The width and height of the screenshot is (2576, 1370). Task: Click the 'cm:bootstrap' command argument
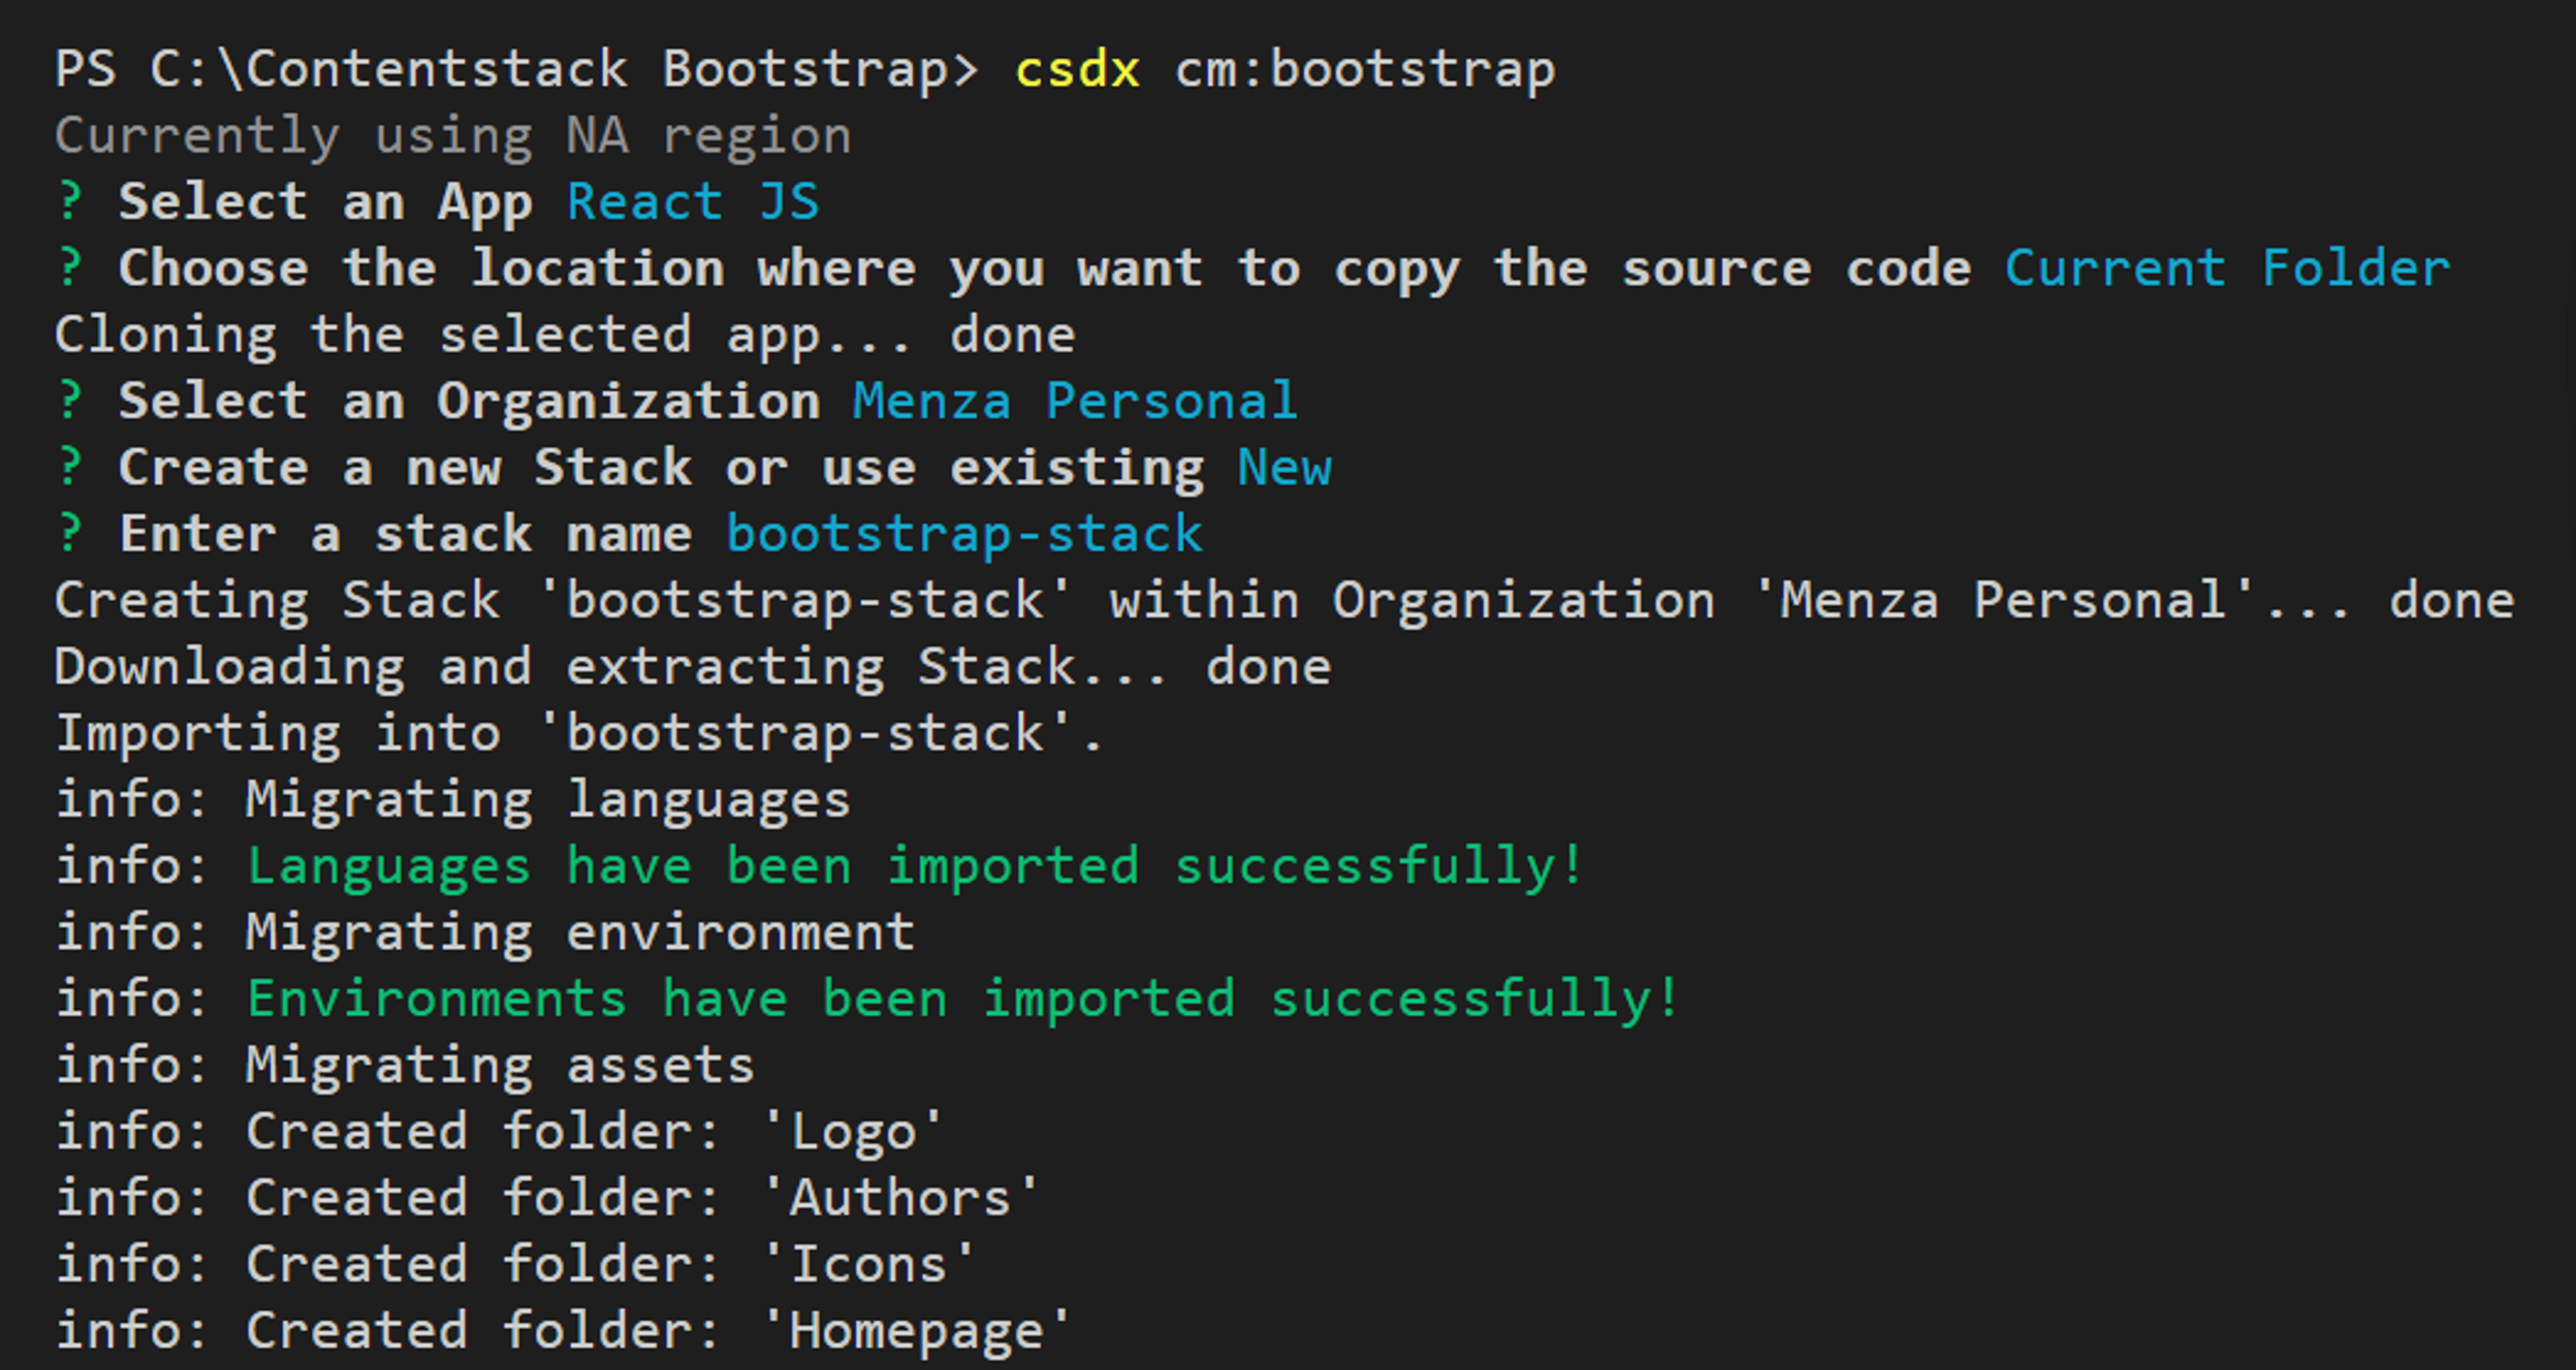[1365, 70]
